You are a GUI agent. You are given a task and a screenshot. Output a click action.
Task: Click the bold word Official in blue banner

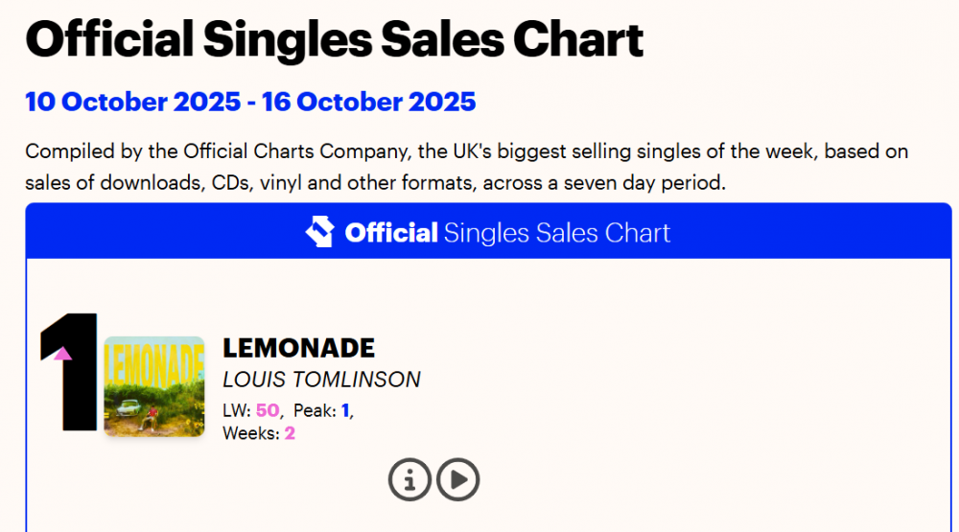click(390, 233)
